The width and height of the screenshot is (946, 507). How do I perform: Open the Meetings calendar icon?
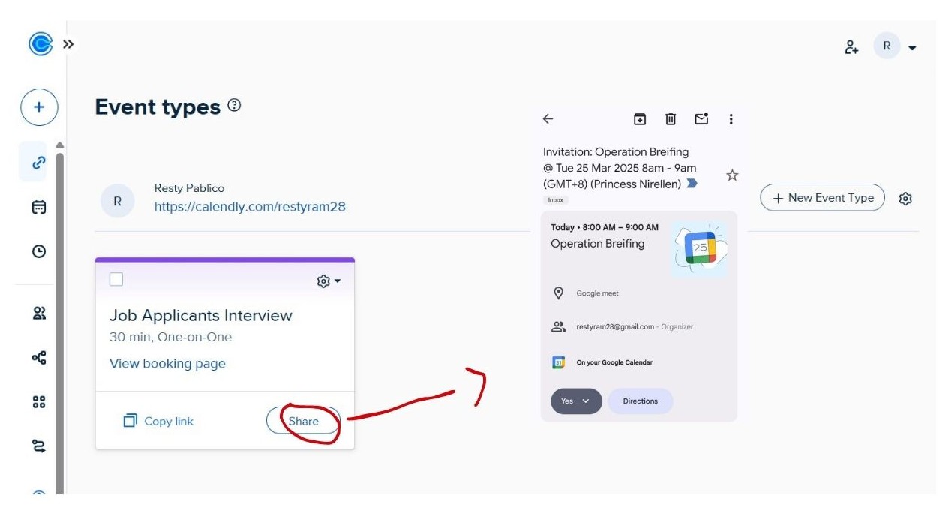tap(39, 207)
